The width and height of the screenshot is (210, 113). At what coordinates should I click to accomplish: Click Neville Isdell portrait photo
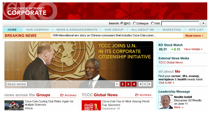pos(166,102)
